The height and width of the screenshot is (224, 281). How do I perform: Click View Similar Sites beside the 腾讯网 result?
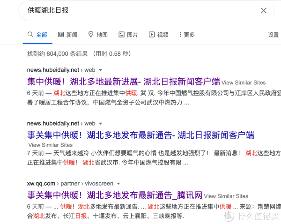226,196
